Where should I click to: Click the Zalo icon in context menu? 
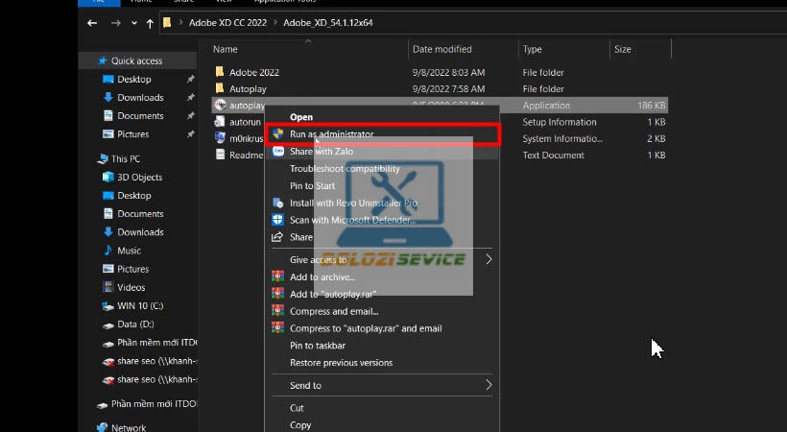[x=278, y=152]
